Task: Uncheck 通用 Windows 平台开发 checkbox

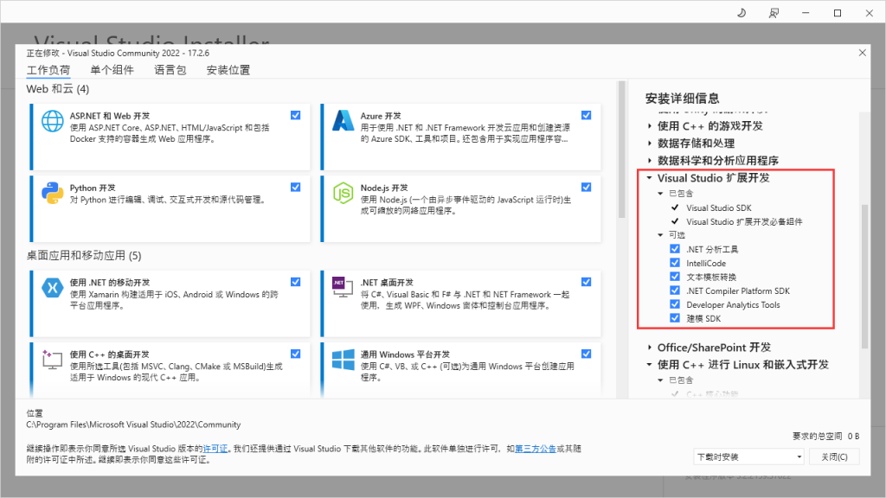Action: tap(587, 354)
